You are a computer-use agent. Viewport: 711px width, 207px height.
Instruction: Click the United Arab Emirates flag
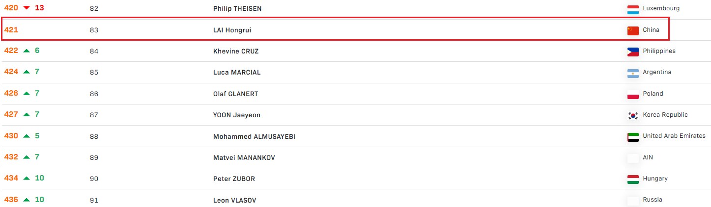coord(633,137)
